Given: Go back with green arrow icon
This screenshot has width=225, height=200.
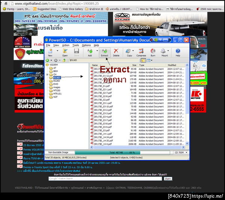Looking at the screenshot, I should coord(48,60).
